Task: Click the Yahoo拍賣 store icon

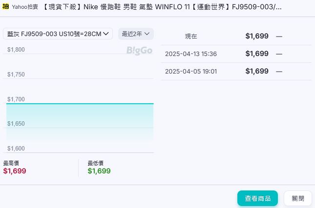Action: (6, 7)
